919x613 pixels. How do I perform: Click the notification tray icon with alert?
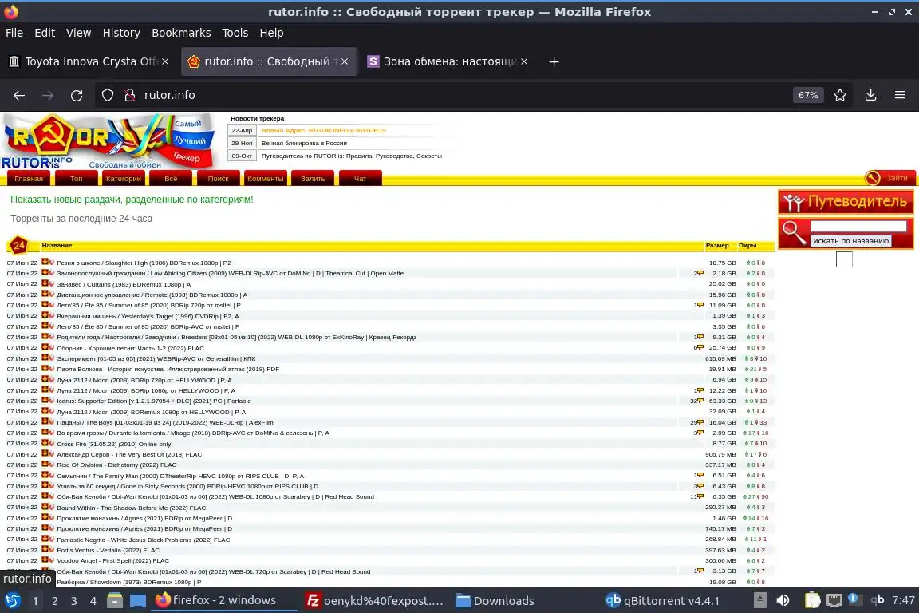(854, 599)
